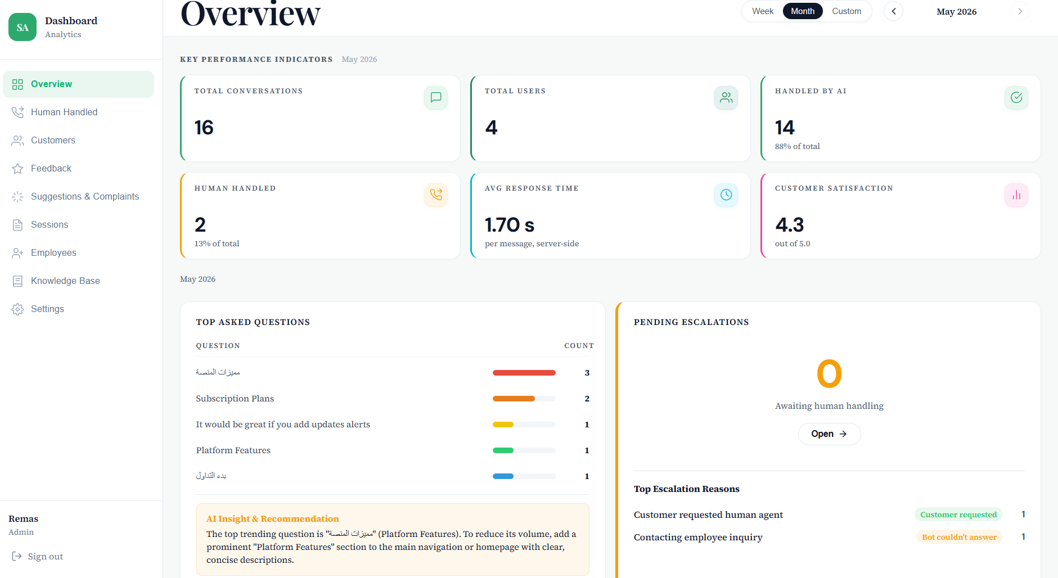Click 'Contacting employee inquiry' reason

tap(698, 537)
